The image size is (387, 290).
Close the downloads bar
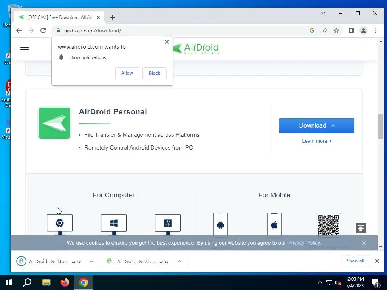(377, 261)
